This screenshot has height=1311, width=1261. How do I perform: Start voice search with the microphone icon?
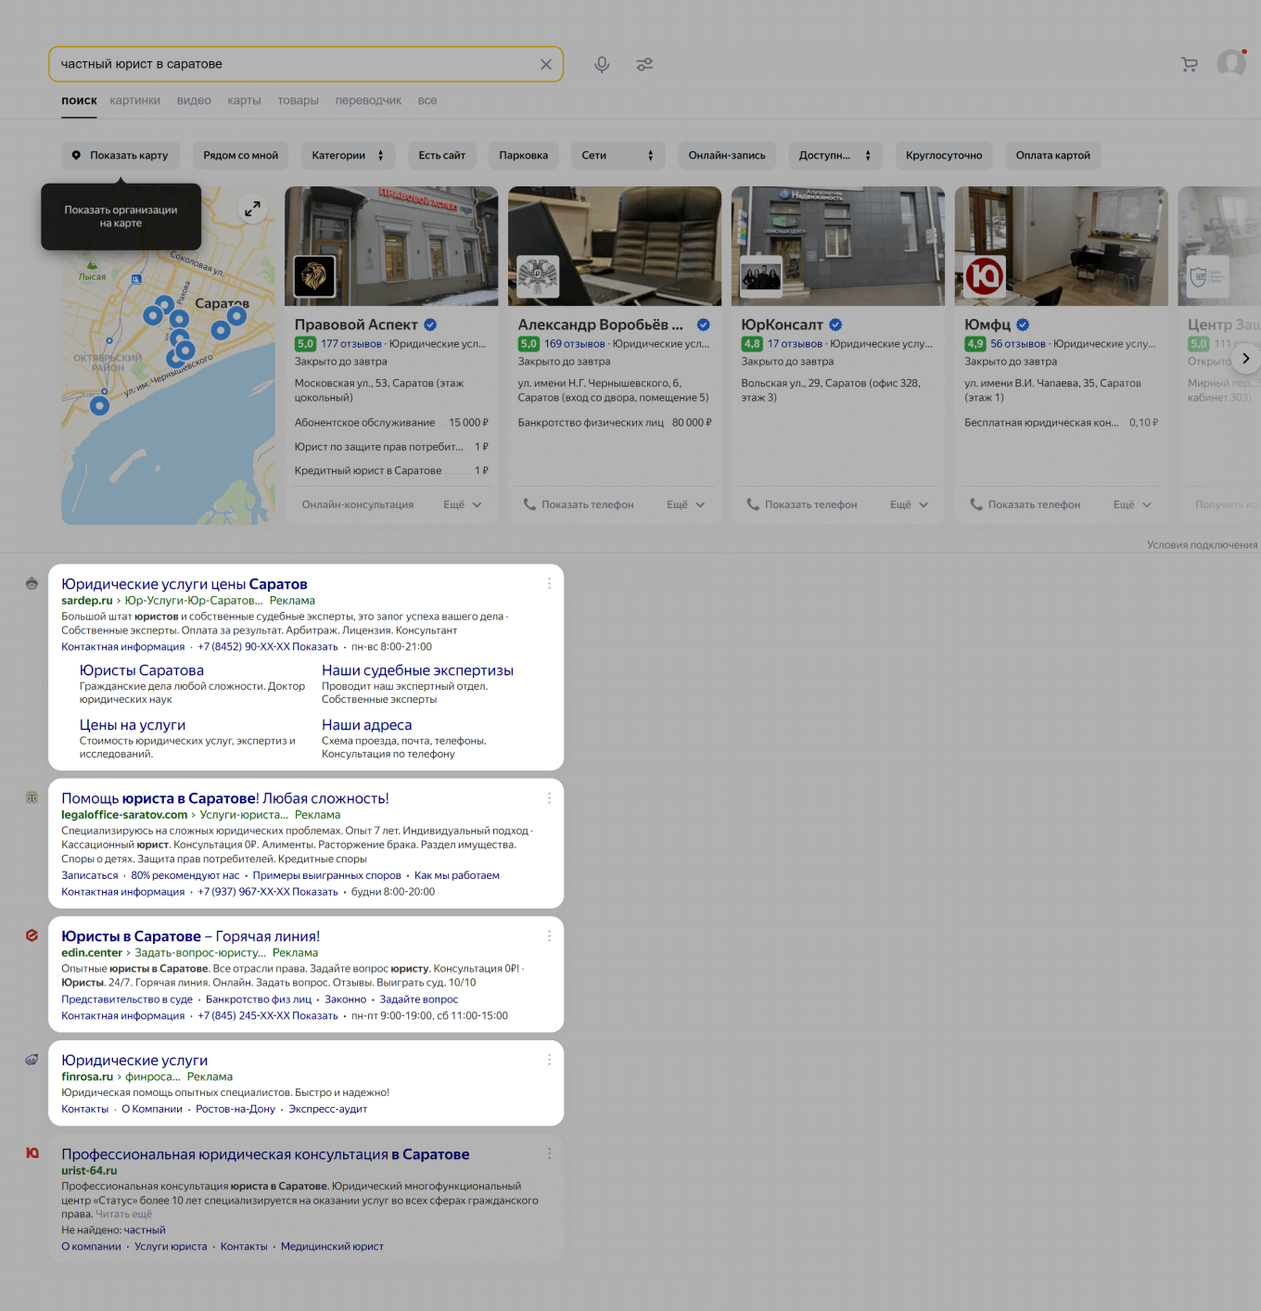[x=602, y=64]
